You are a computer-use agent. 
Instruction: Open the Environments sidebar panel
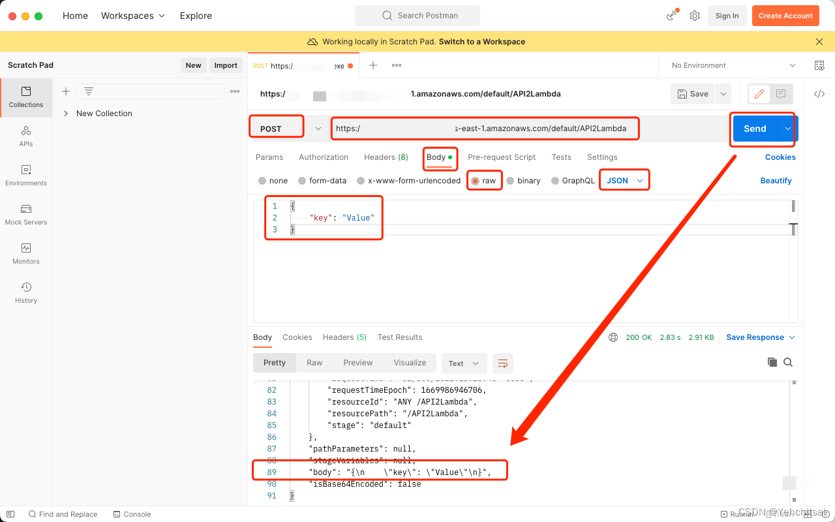coord(26,176)
